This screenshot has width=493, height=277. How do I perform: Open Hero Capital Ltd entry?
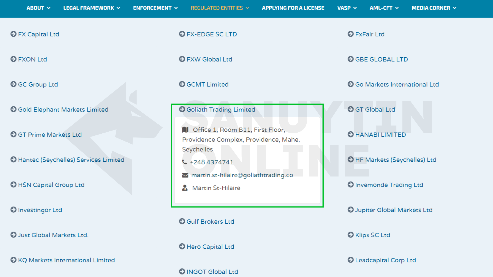pos(210,247)
